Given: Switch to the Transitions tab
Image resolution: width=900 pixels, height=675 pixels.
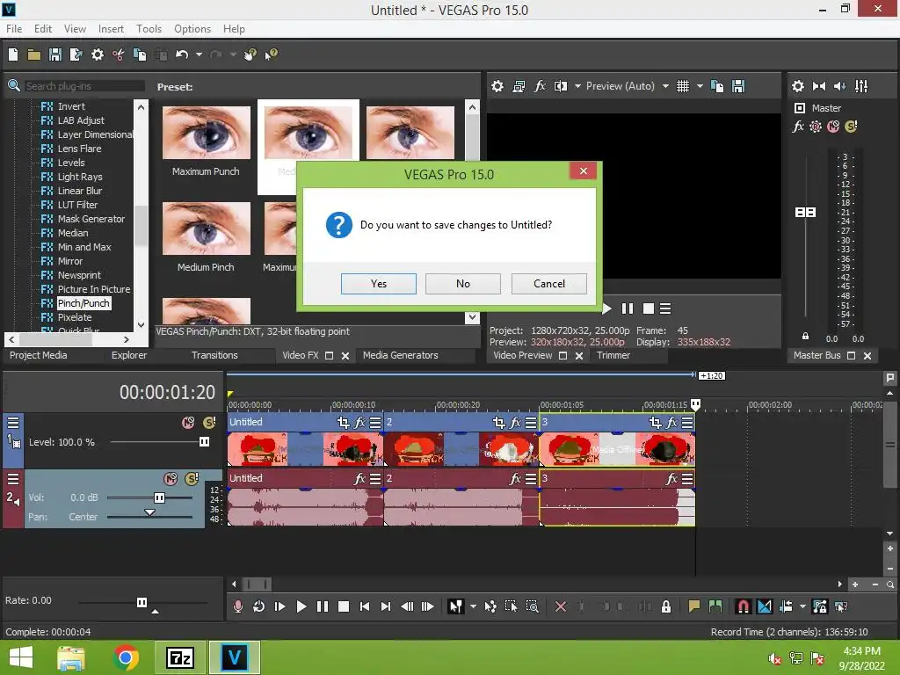Looking at the screenshot, I should [214, 355].
